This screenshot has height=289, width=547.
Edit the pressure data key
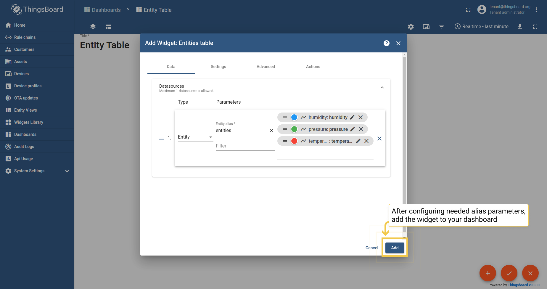click(353, 129)
